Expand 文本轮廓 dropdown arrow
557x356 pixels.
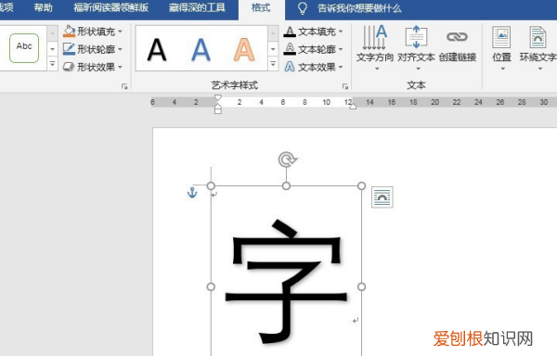[341, 49]
